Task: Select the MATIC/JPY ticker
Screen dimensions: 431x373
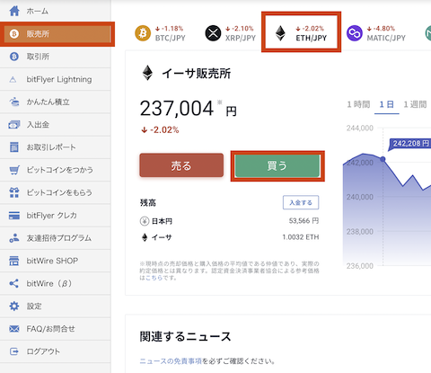Action: click(x=376, y=33)
